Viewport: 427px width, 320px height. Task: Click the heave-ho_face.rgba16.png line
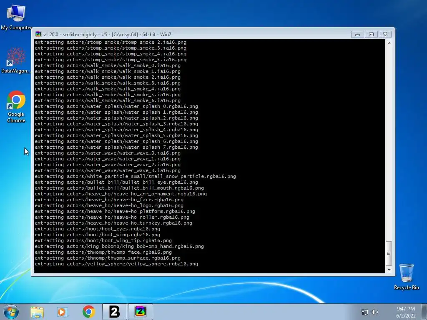pyautogui.click(x=109, y=200)
